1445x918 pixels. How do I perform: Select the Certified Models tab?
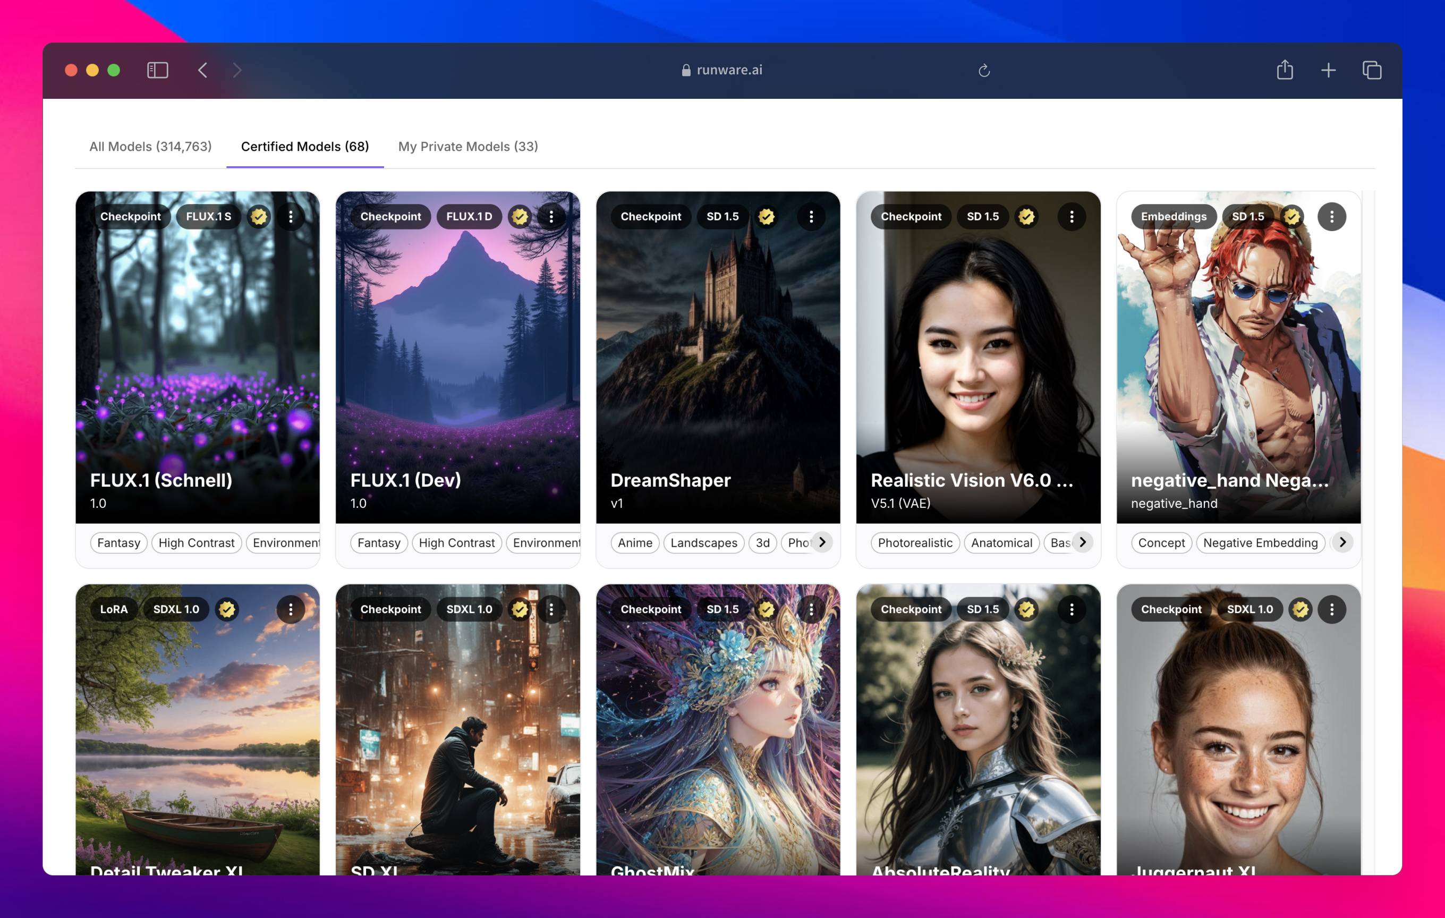tap(304, 146)
